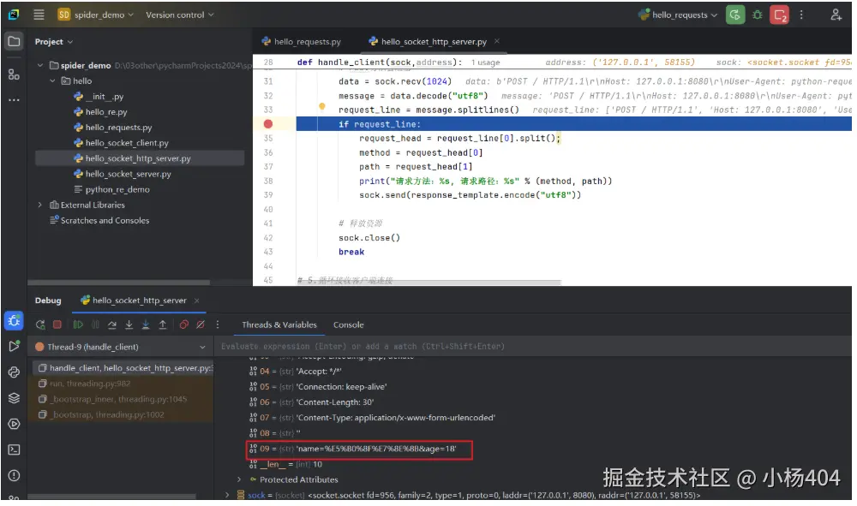This screenshot has width=857, height=506.
Task: Open the Structure tool window icon
Action: [15, 74]
